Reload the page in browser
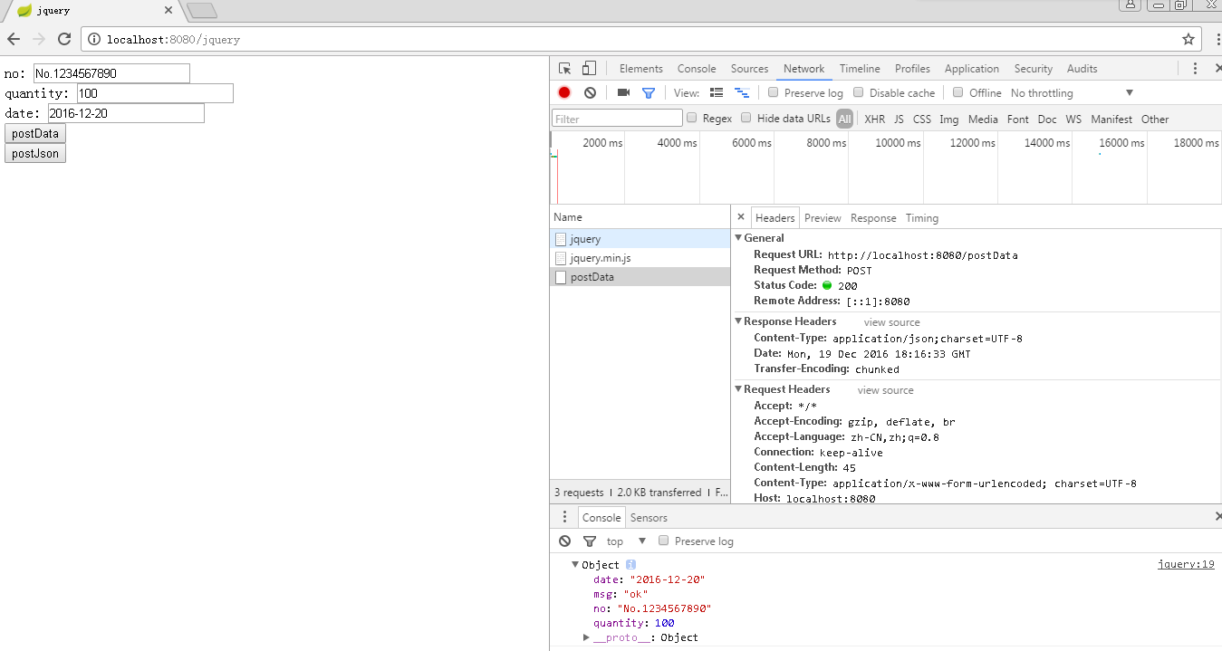 tap(64, 39)
